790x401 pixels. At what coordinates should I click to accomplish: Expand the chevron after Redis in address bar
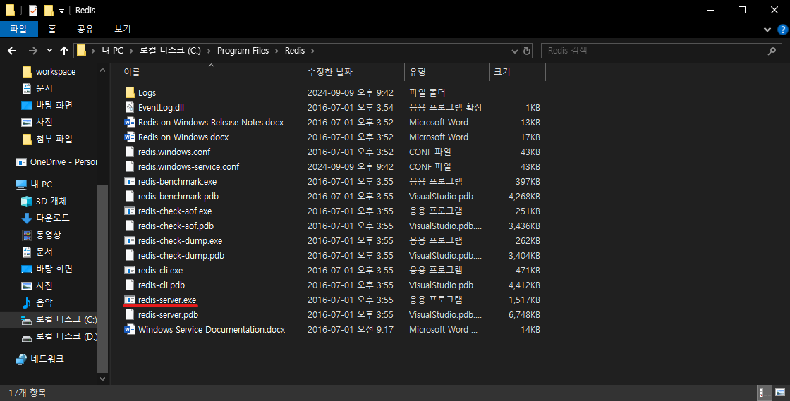click(313, 51)
